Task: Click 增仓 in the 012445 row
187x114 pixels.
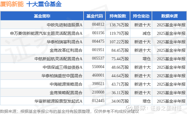Action: click(x=147, y=101)
